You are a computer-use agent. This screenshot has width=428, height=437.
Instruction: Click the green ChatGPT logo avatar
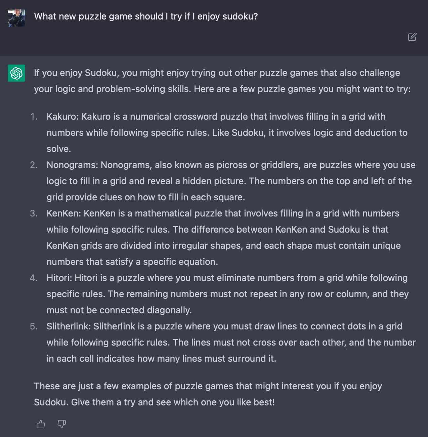pos(16,73)
